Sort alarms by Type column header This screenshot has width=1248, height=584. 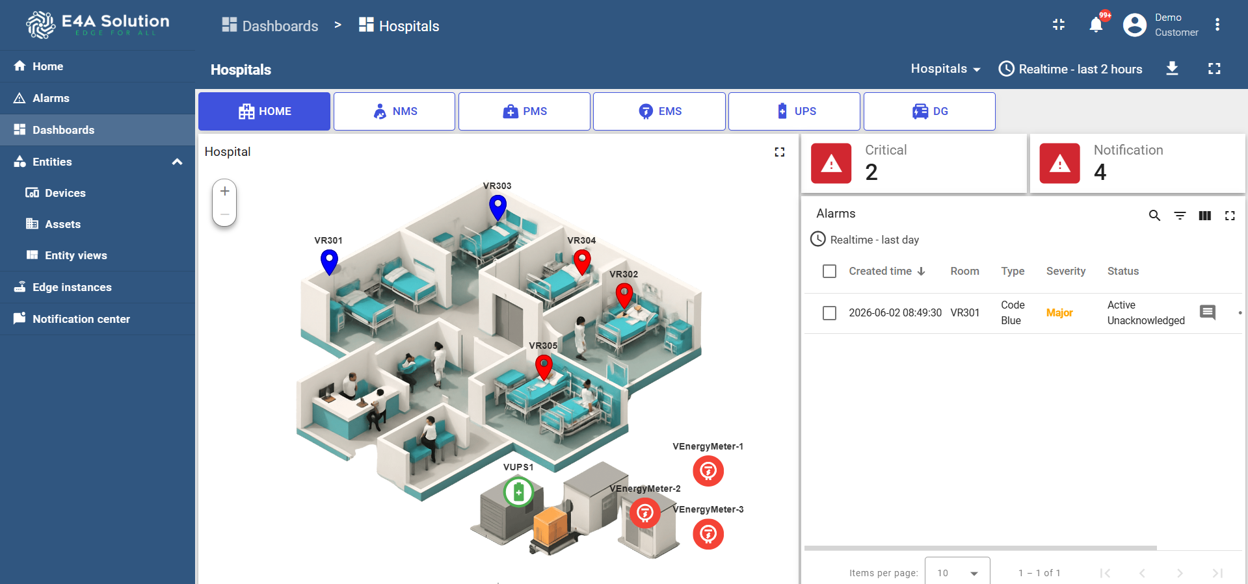point(1013,271)
